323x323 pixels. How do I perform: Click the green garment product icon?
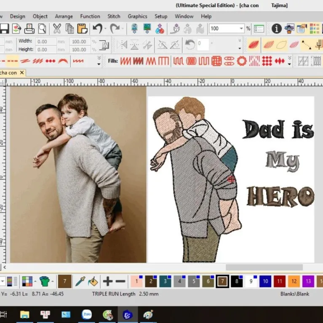click(x=45, y=281)
